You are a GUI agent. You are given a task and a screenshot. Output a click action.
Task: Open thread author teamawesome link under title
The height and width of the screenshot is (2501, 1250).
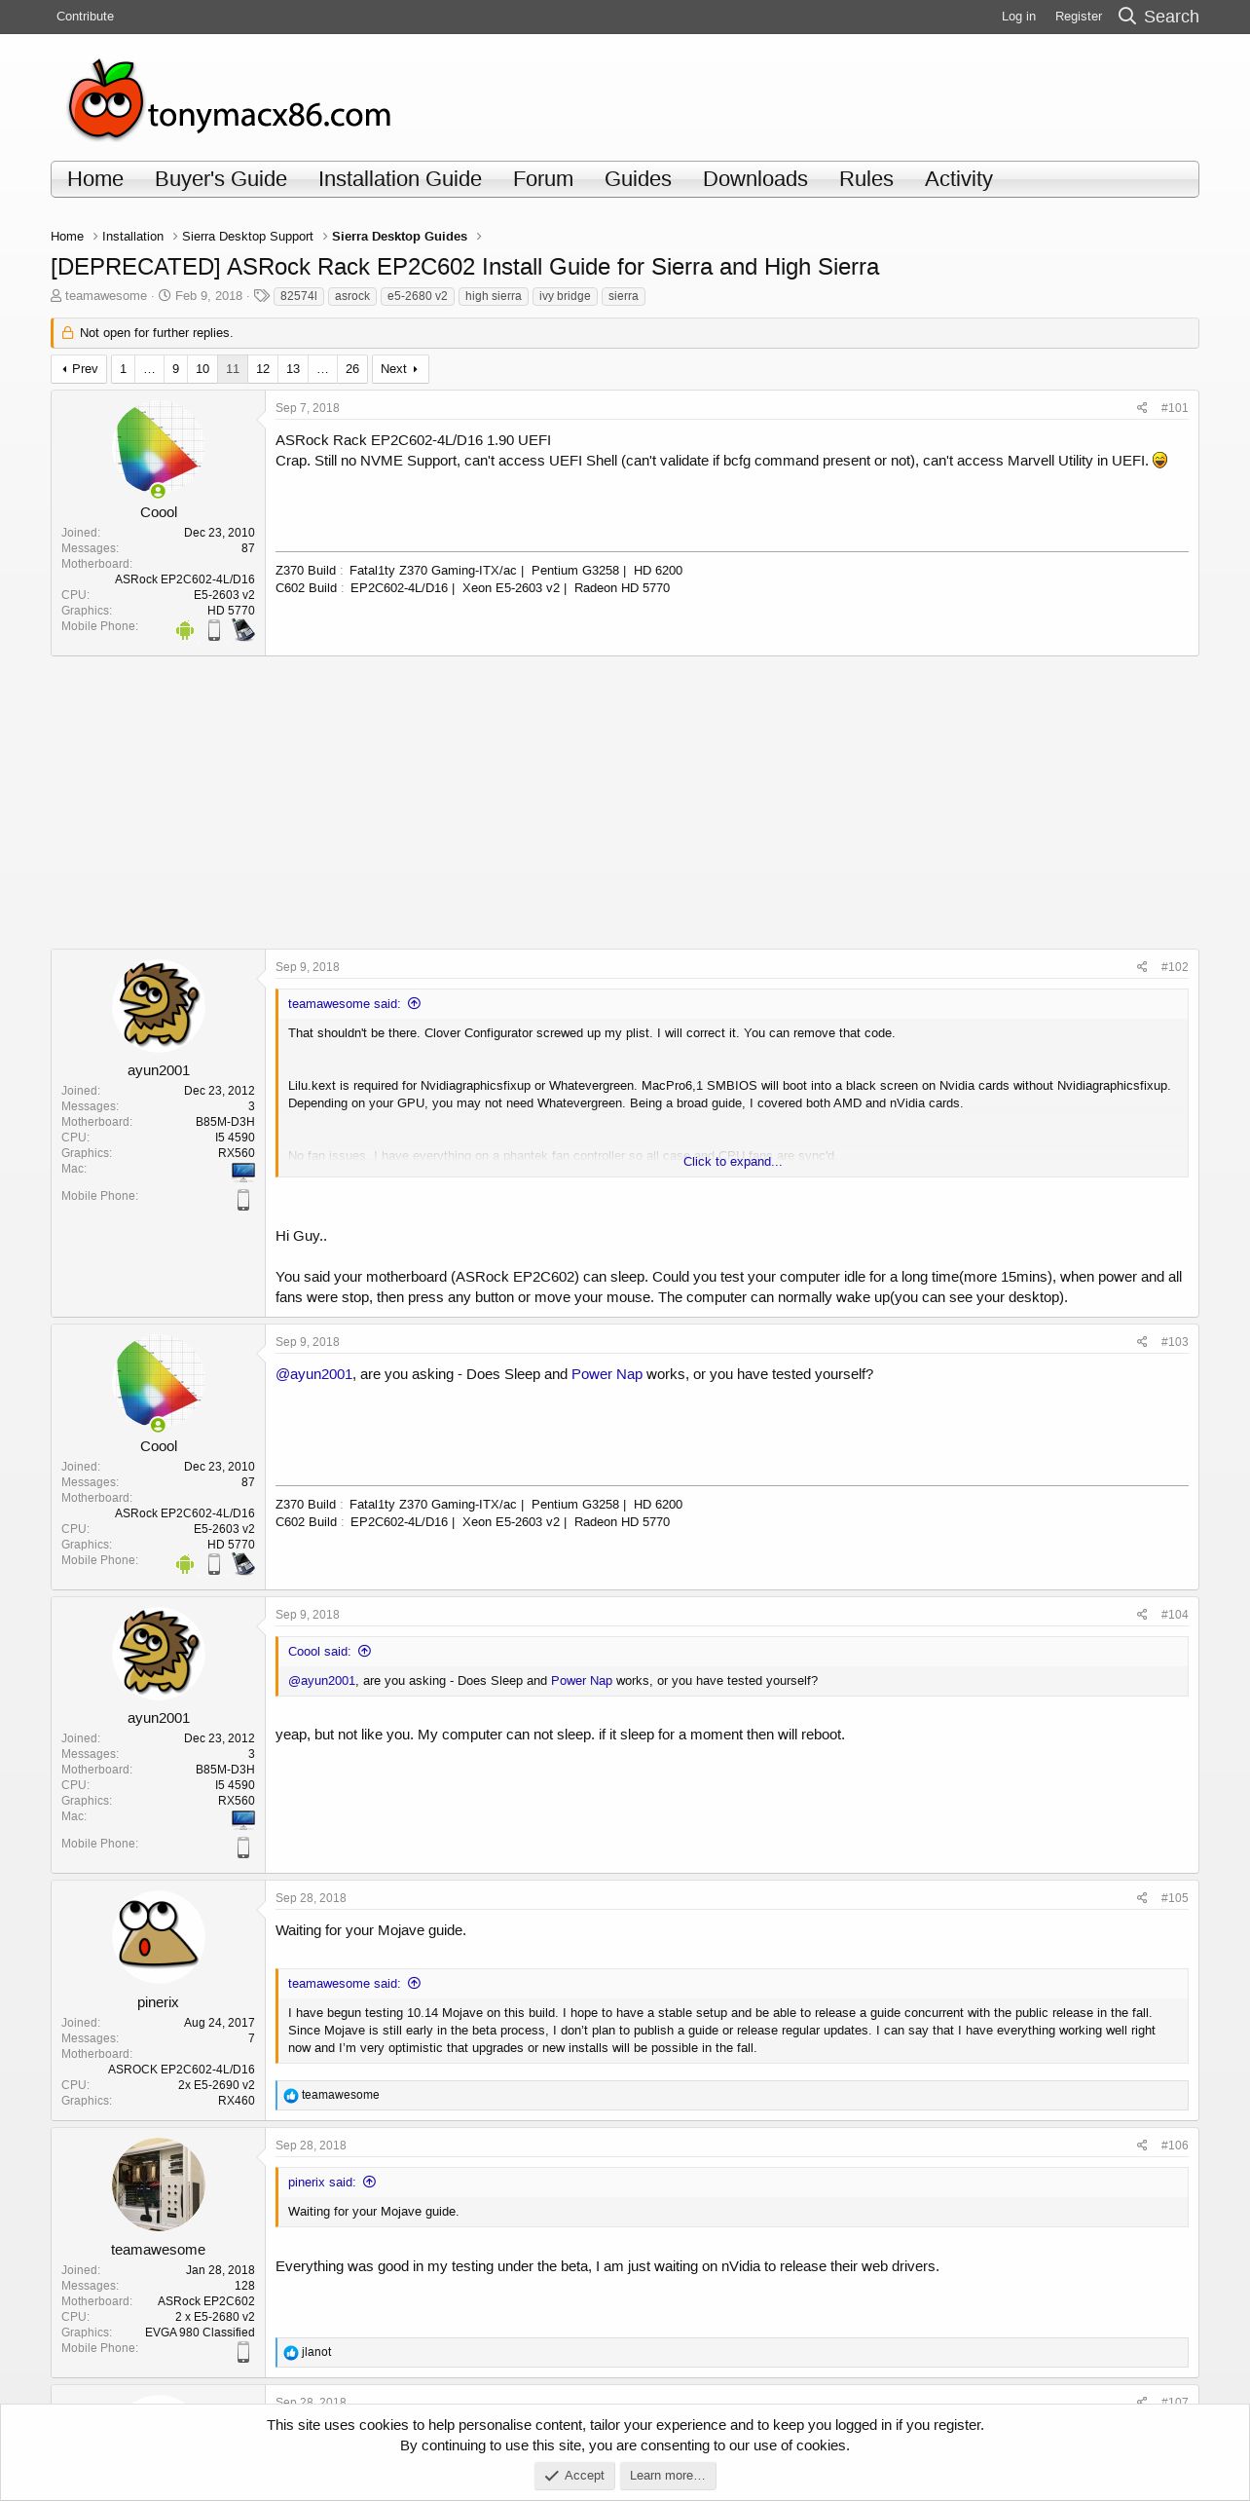coord(106,296)
